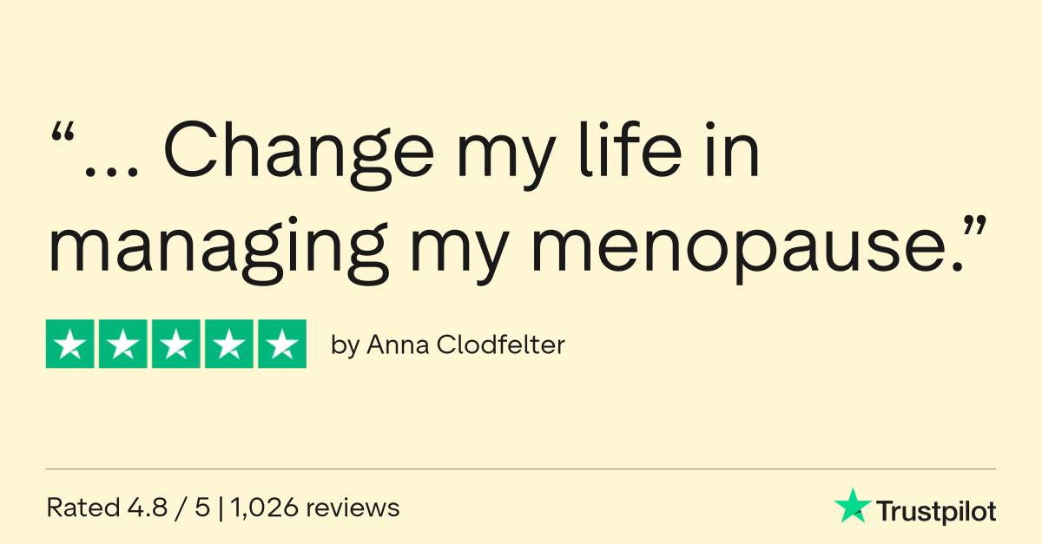The image size is (1042, 544).
Task: Click the first green review star
Action: (x=71, y=344)
